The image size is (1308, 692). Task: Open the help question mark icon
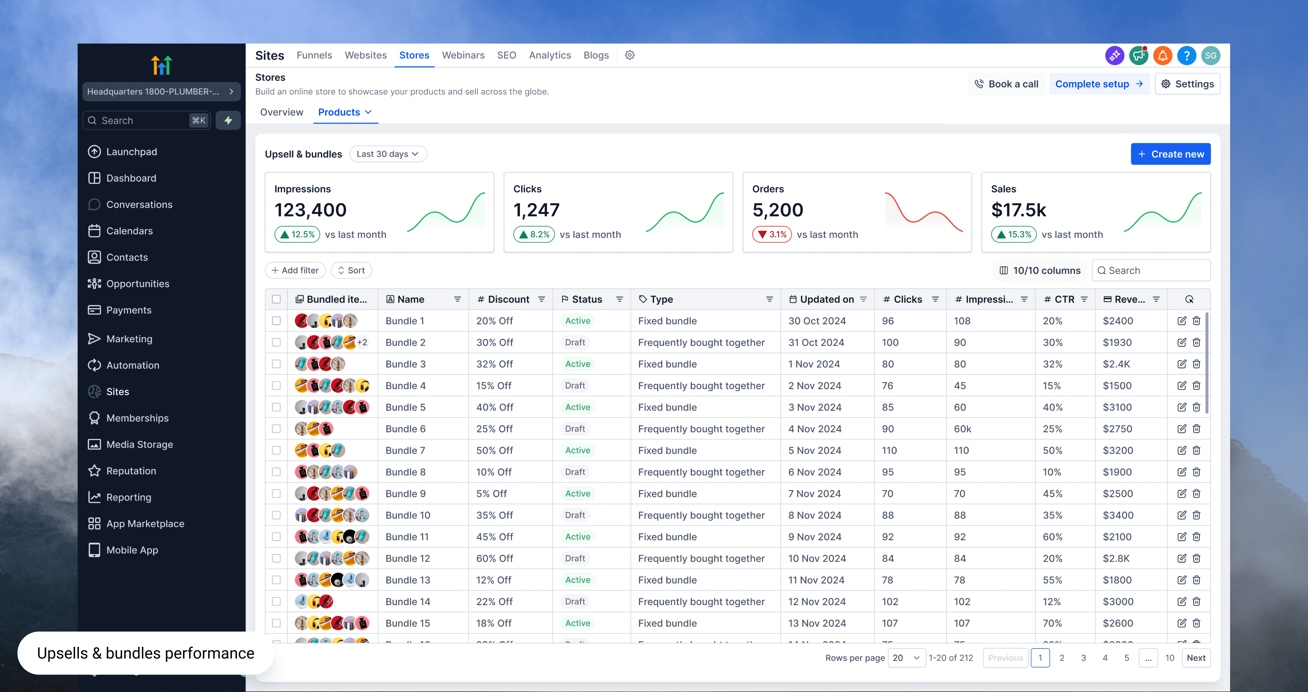point(1187,55)
